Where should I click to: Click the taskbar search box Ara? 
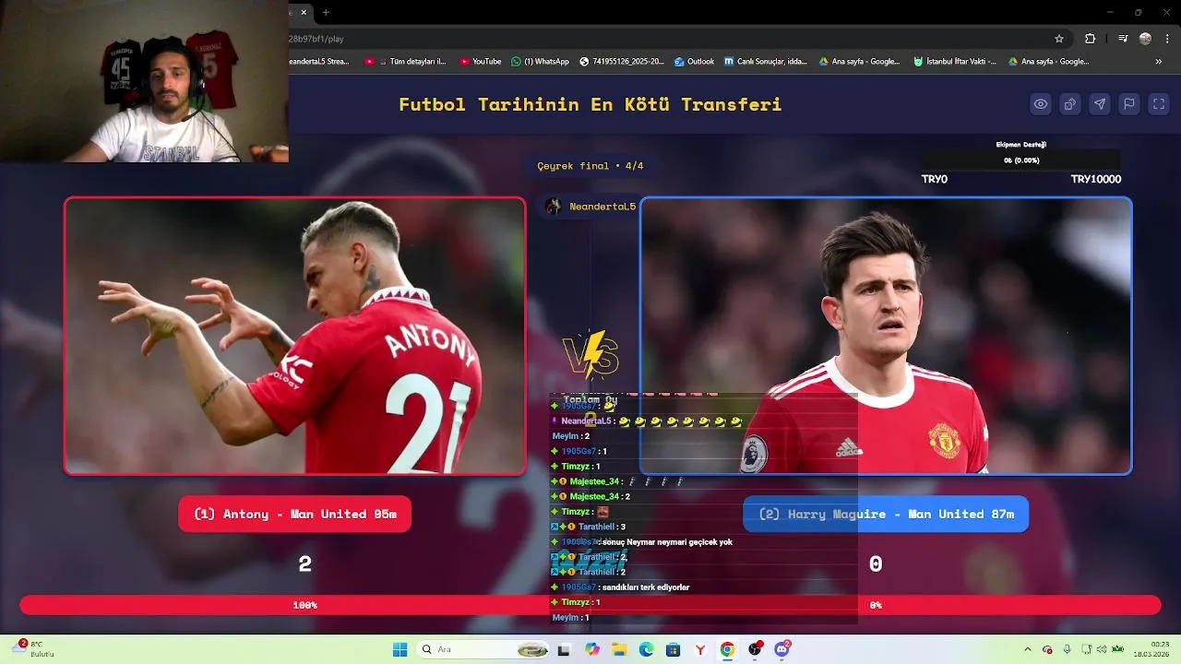[x=483, y=649]
